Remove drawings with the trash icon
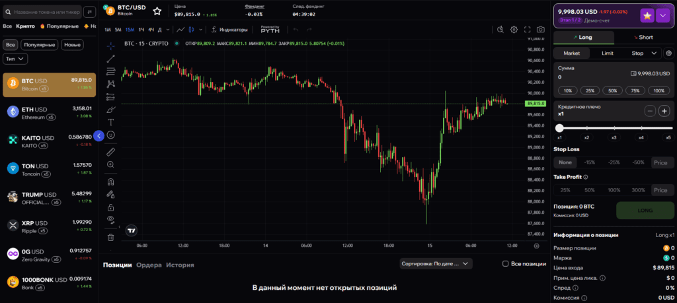Screen dimensions: 677x303 [111, 237]
